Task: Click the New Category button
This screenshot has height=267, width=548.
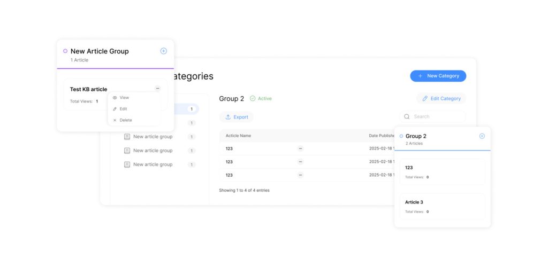Action: click(438, 76)
